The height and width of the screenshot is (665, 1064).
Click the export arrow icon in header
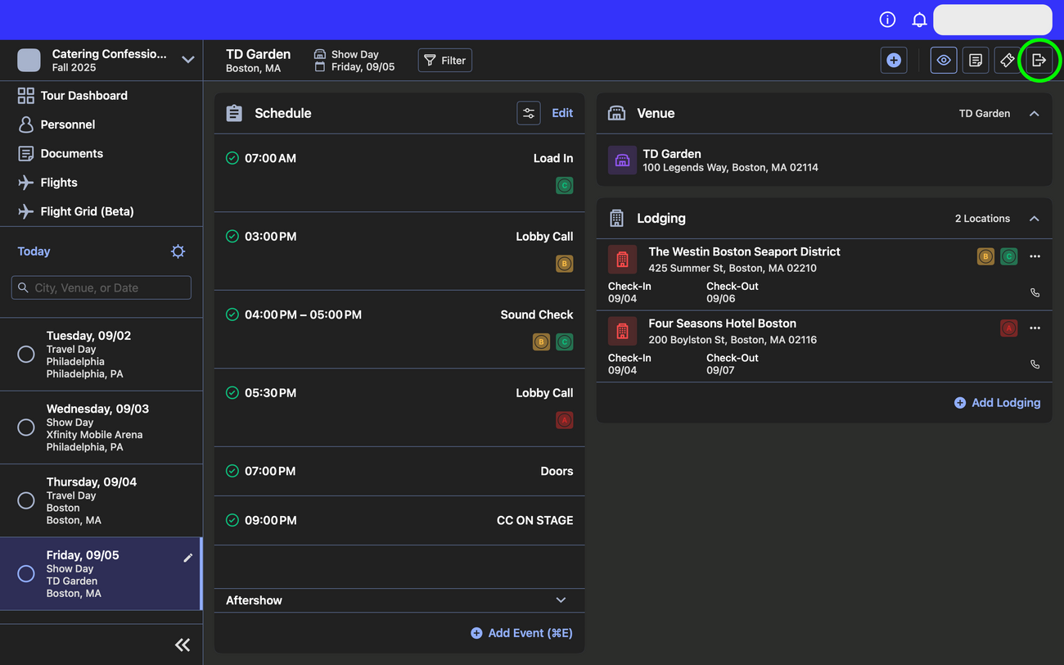coord(1039,60)
